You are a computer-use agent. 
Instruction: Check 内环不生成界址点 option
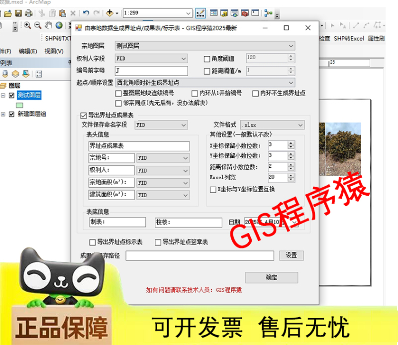255,94
